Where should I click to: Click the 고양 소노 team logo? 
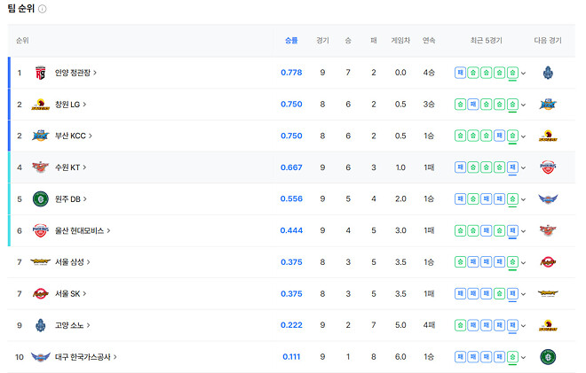pyautogui.click(x=40, y=325)
